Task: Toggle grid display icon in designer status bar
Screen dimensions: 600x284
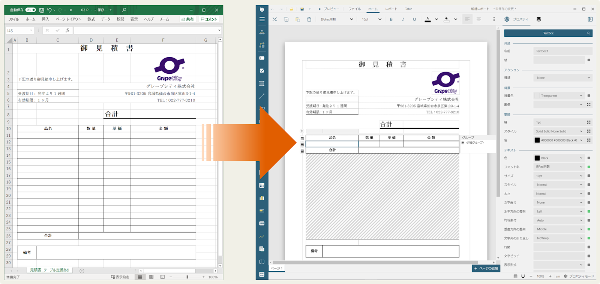Action: pyautogui.click(x=515, y=276)
